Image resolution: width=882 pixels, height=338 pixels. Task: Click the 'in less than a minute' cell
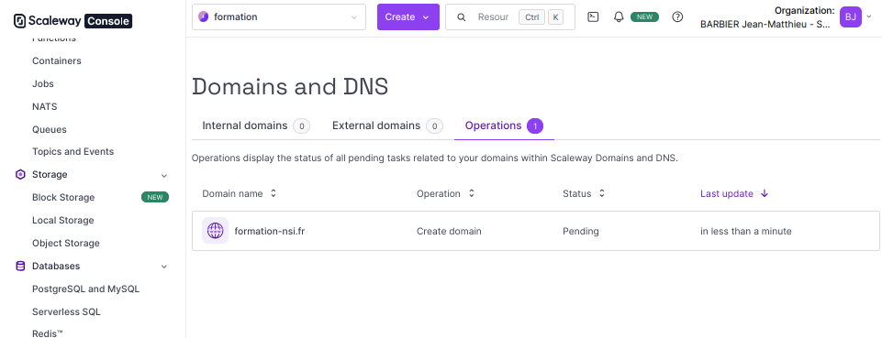click(746, 231)
